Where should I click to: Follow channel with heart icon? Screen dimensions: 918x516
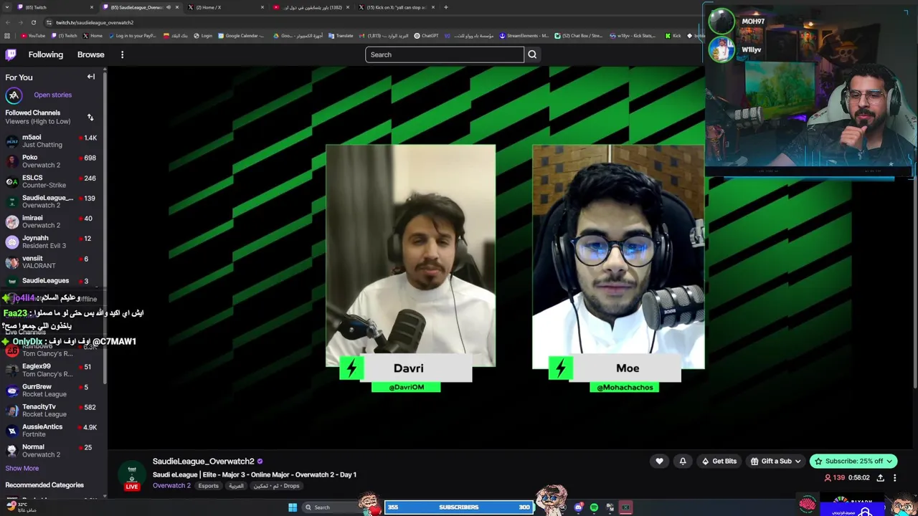[x=659, y=461]
